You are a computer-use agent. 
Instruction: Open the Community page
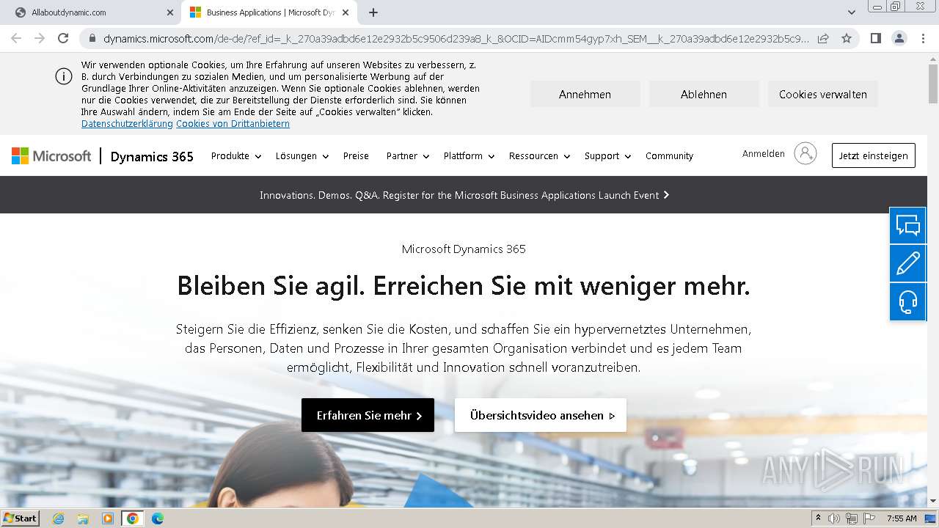pyautogui.click(x=669, y=155)
